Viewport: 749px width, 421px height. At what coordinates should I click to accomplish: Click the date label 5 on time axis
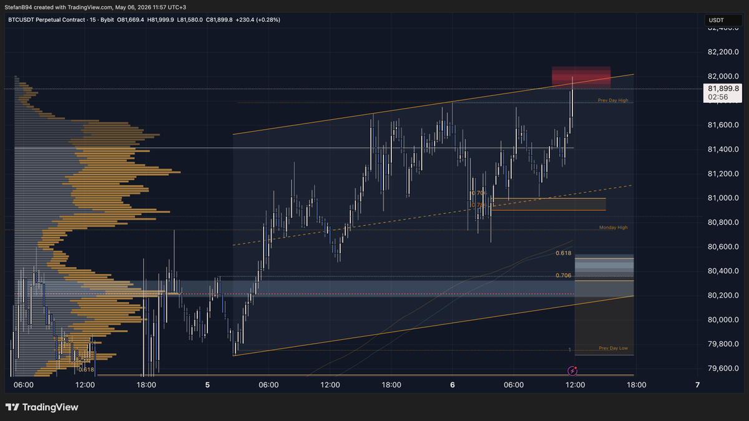coord(207,385)
